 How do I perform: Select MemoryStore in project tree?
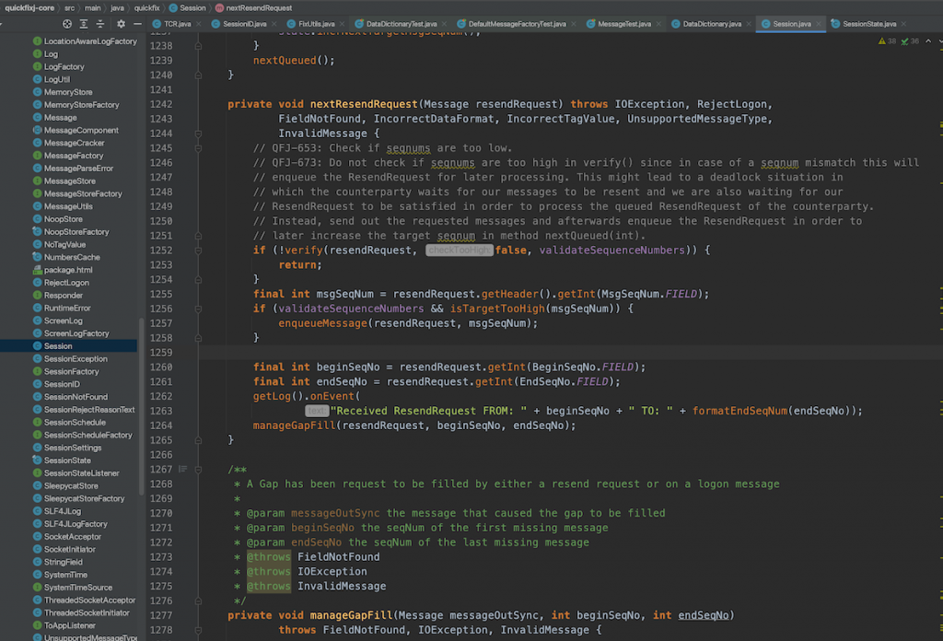68,92
